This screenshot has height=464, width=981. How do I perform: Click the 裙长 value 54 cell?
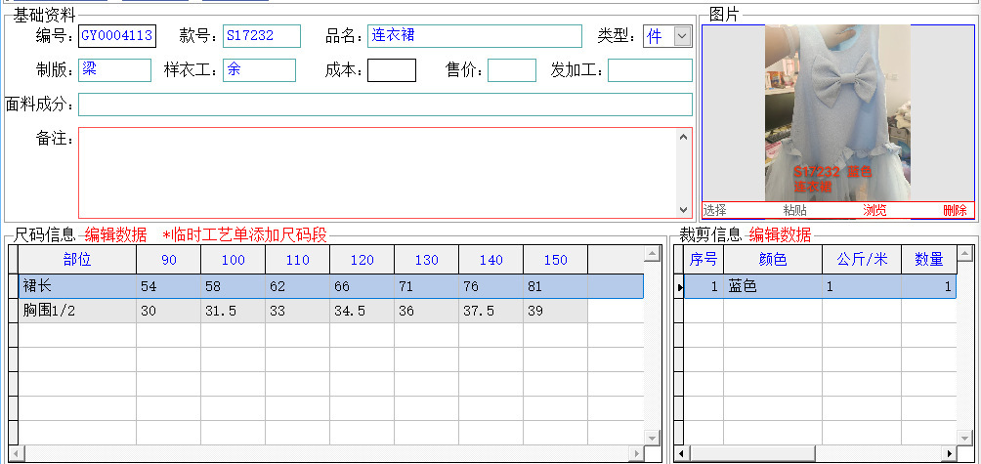[169, 286]
